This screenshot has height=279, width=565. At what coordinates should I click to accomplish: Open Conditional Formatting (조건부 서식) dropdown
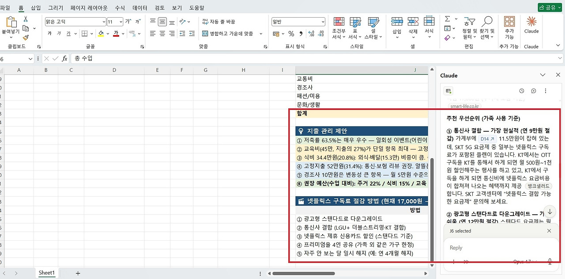(339, 28)
